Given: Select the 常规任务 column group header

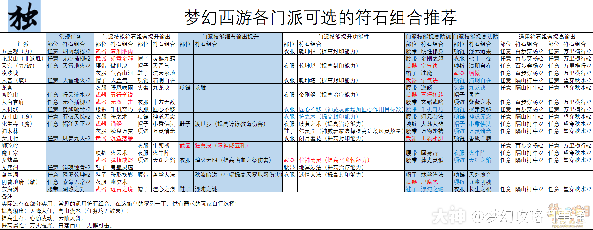Looking at the screenshot, I should point(70,37).
